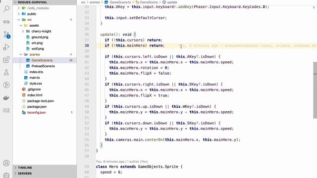
Task: Click the src breadcrumb segment
Action: (83, 2)
